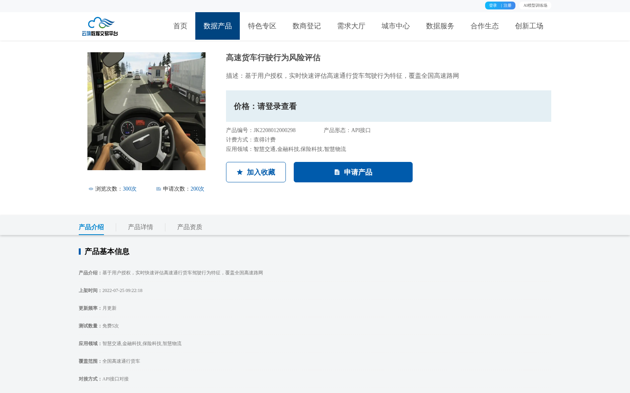
Task: Navigate to 城市中心
Action: 396,26
